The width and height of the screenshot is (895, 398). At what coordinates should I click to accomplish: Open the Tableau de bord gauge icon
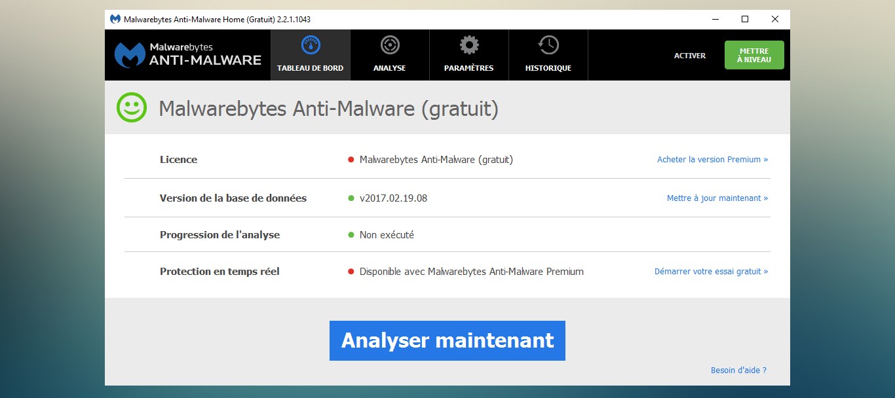pos(311,46)
